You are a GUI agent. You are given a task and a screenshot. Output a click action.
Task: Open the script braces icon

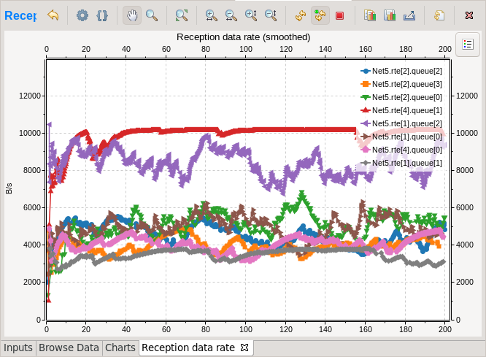coord(102,15)
